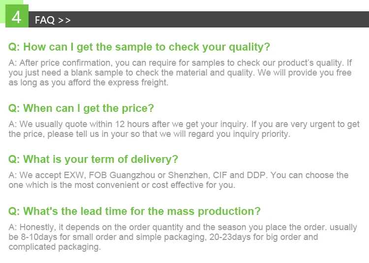This screenshot has height=263, width=369.
Task: Expand using the >> chevrons beside FAQ
Action: (64, 20)
